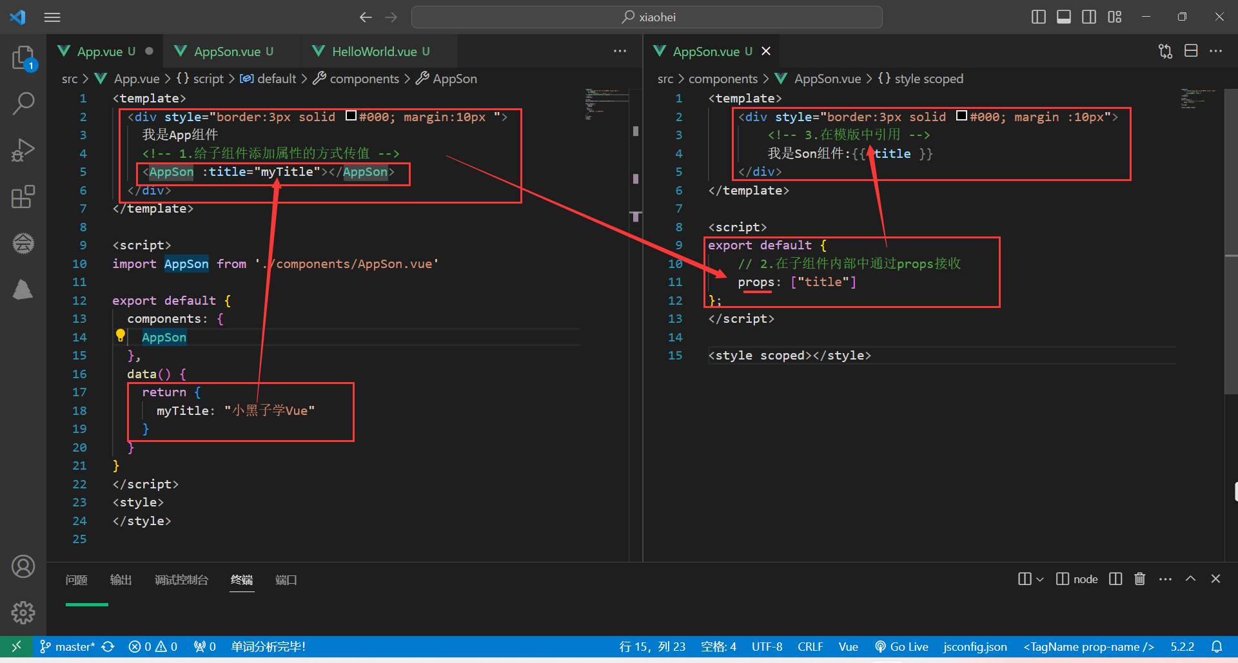
Task: Show errors and warnings count
Action: click(x=153, y=646)
